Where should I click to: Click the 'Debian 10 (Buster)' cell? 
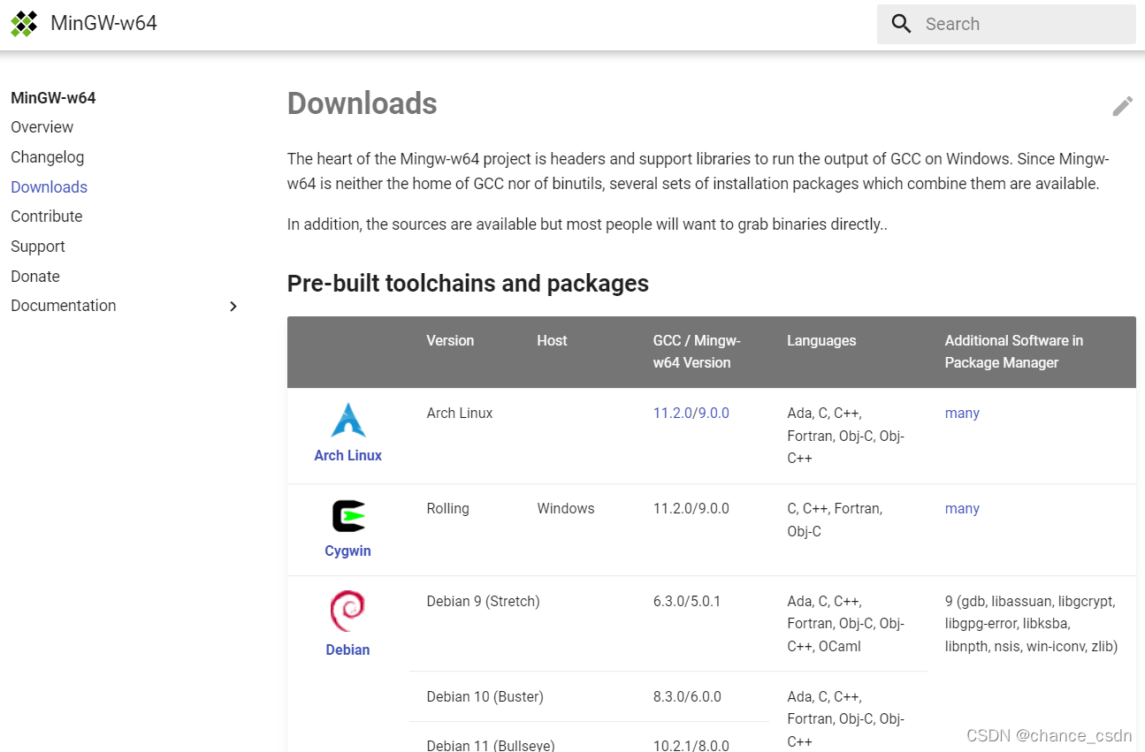point(485,697)
